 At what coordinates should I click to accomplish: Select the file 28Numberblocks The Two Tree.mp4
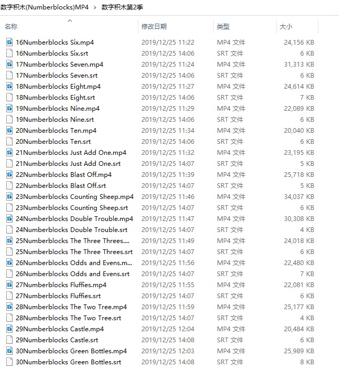click(71, 307)
